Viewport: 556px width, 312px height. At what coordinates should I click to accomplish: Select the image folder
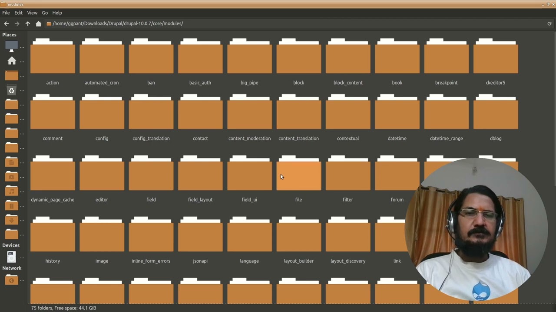102,234
